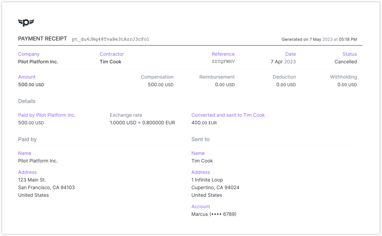Click the Name label under Sent to
Screen dimensions: 382x236
(198, 153)
